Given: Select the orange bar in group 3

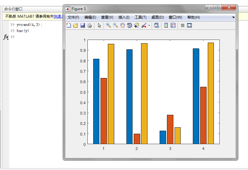Looking at the screenshot, I should coord(170,129).
